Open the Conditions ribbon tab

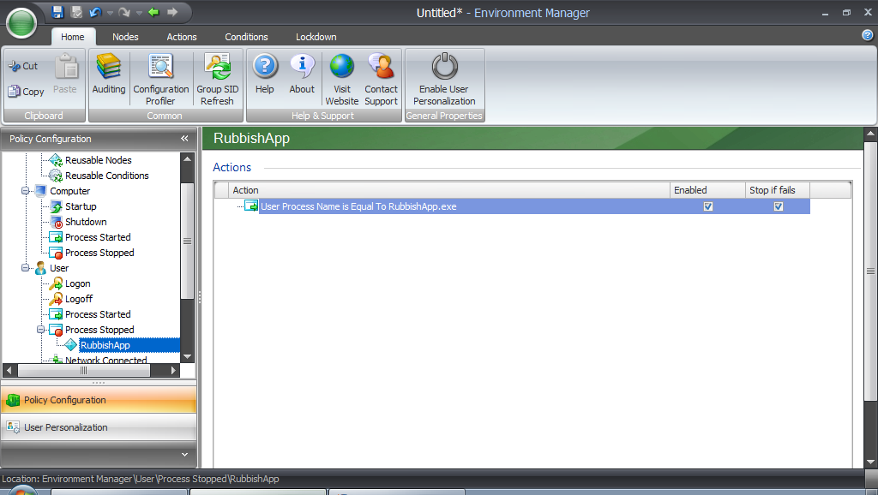(246, 37)
